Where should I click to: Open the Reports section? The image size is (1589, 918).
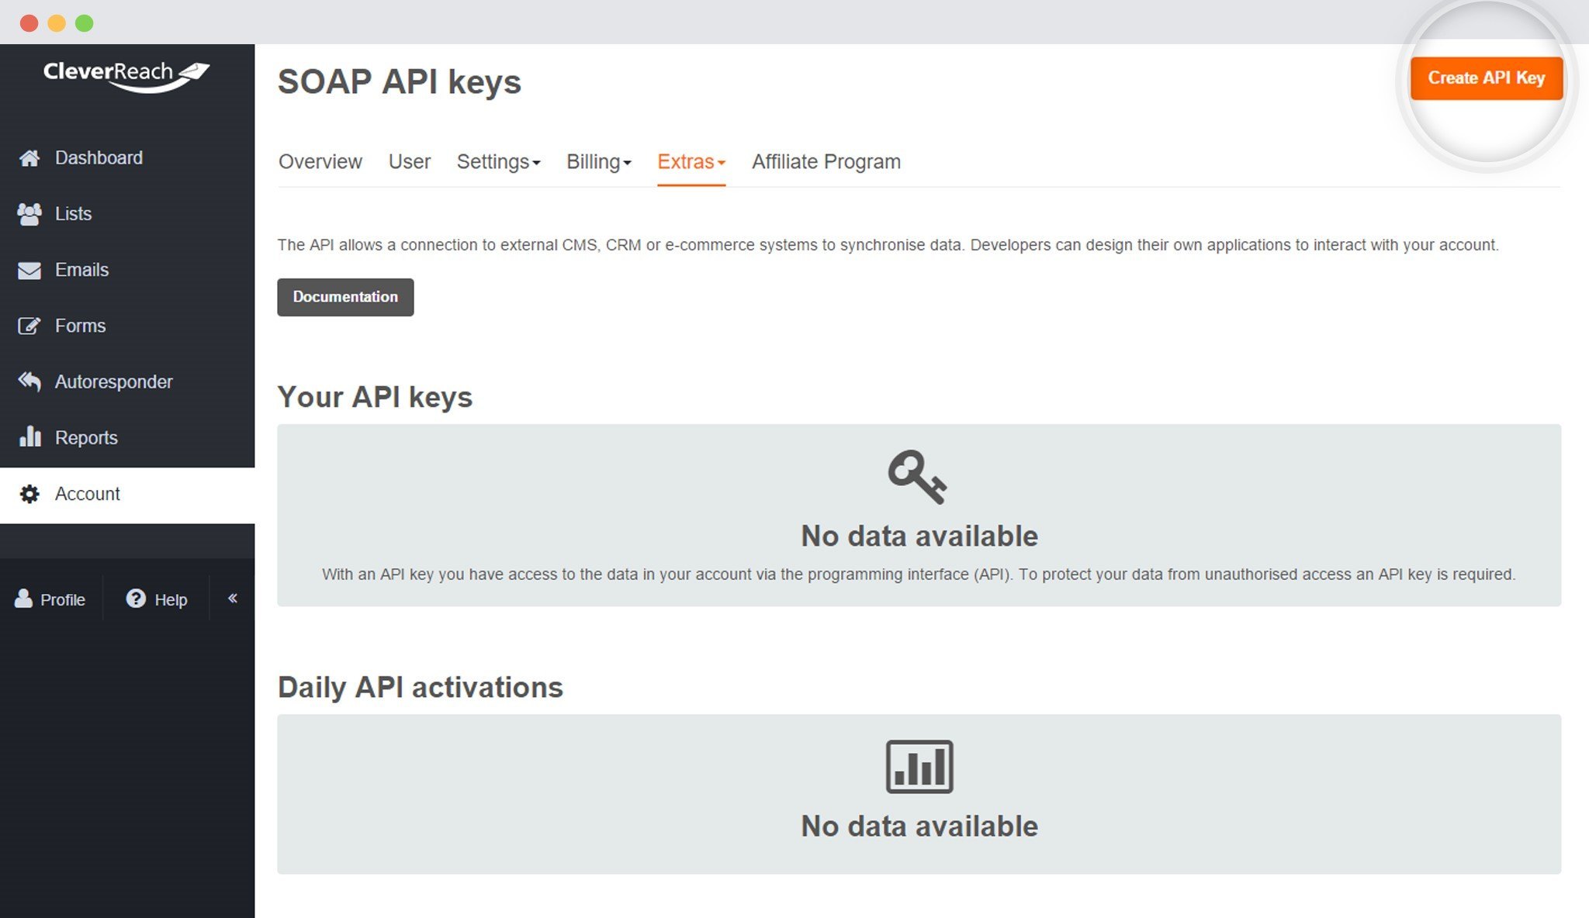(x=127, y=438)
